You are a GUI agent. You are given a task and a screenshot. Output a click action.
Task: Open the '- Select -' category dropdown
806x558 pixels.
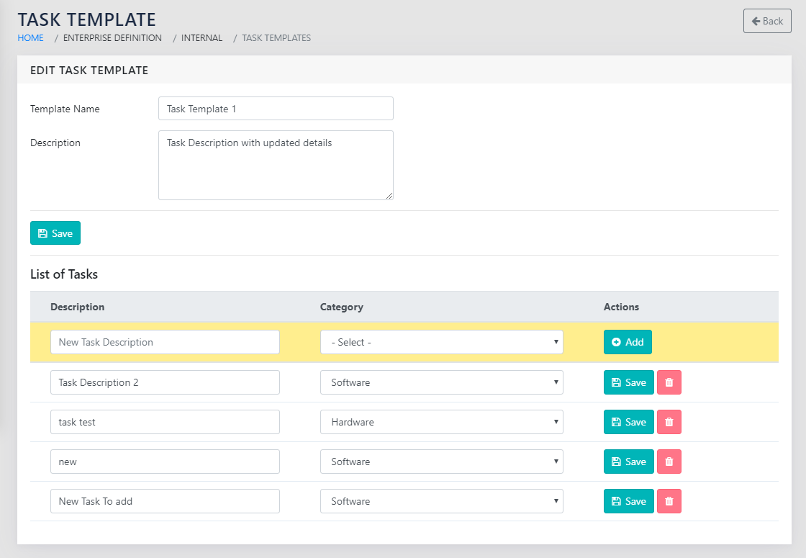pos(441,342)
